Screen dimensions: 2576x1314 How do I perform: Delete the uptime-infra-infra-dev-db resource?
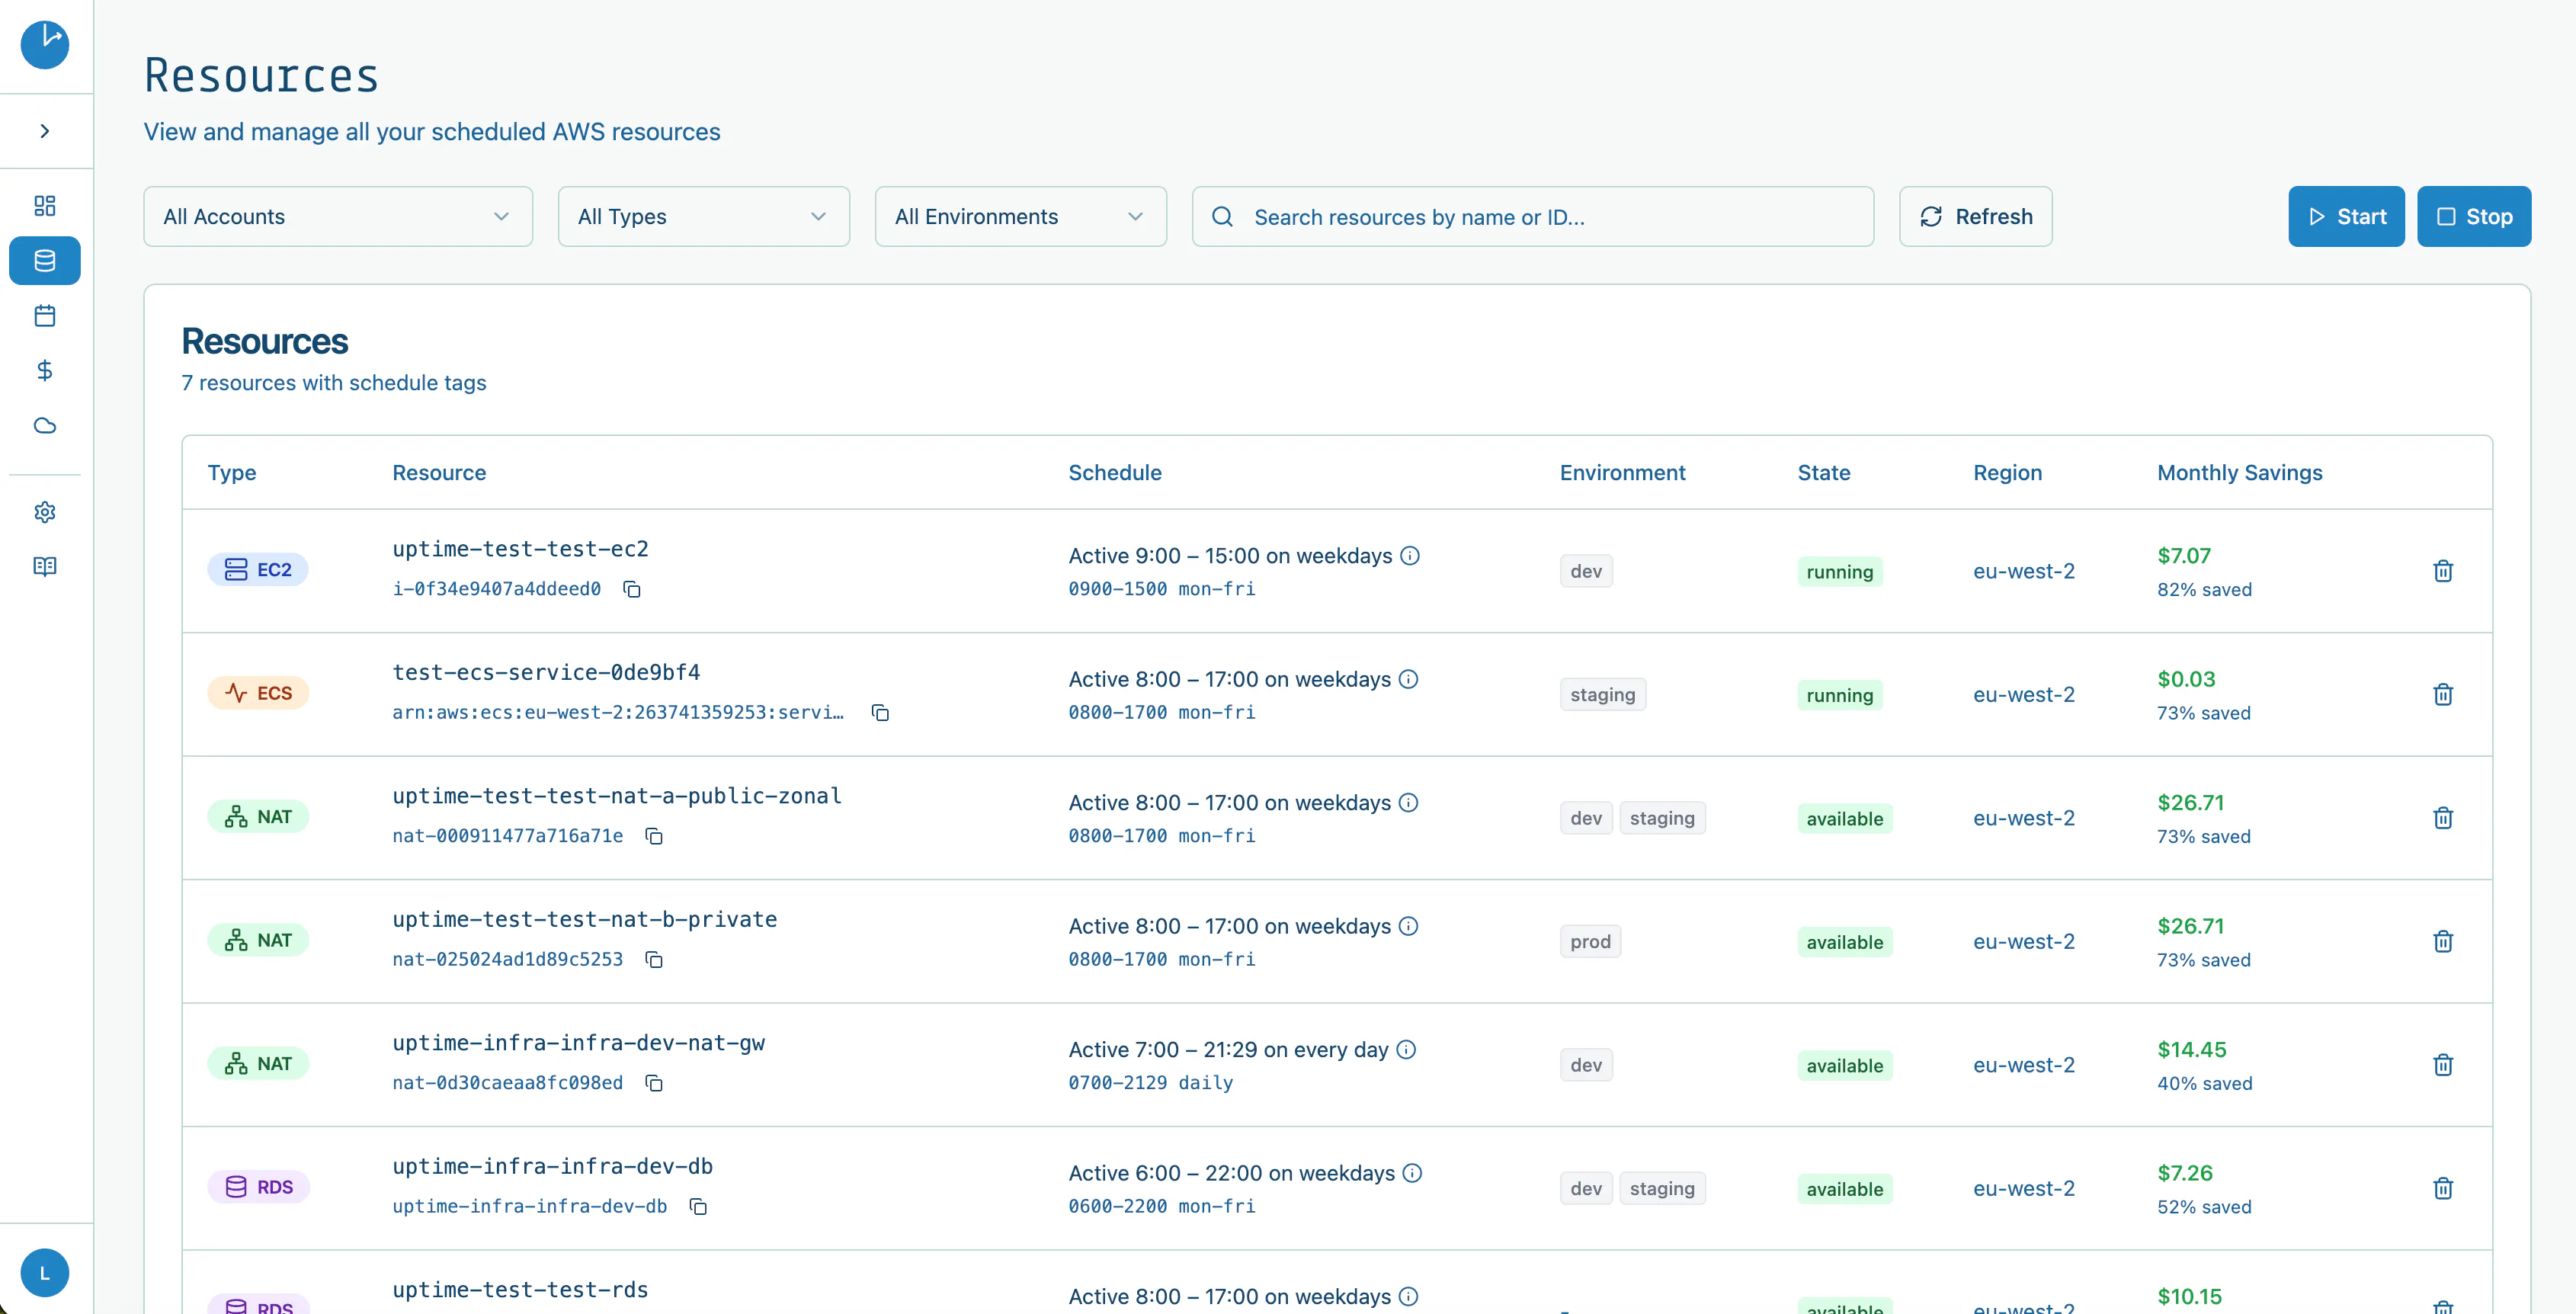click(2443, 1188)
